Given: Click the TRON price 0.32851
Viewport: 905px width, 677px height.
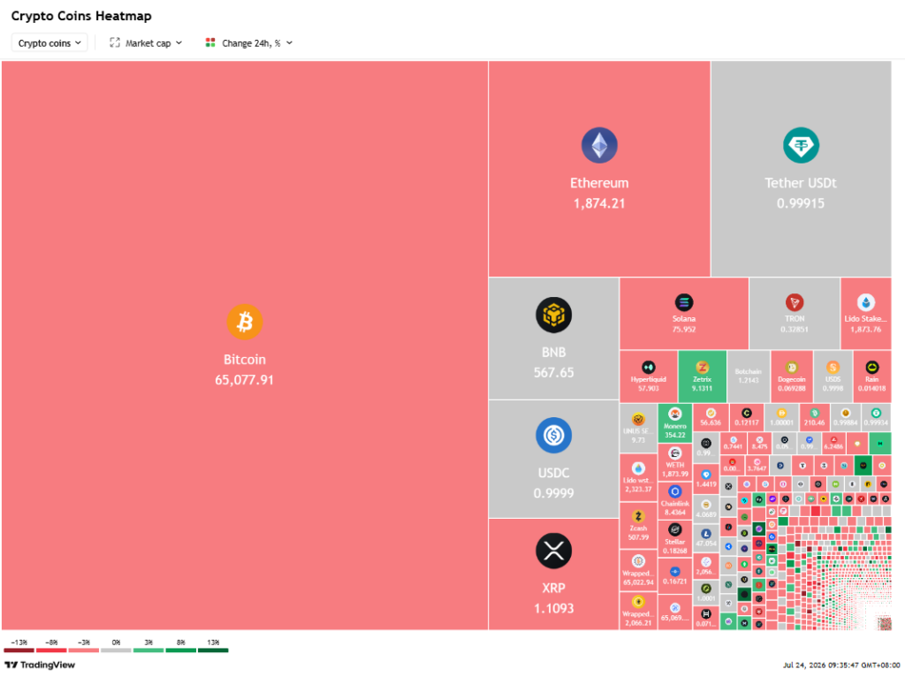Looking at the screenshot, I should [x=795, y=330].
